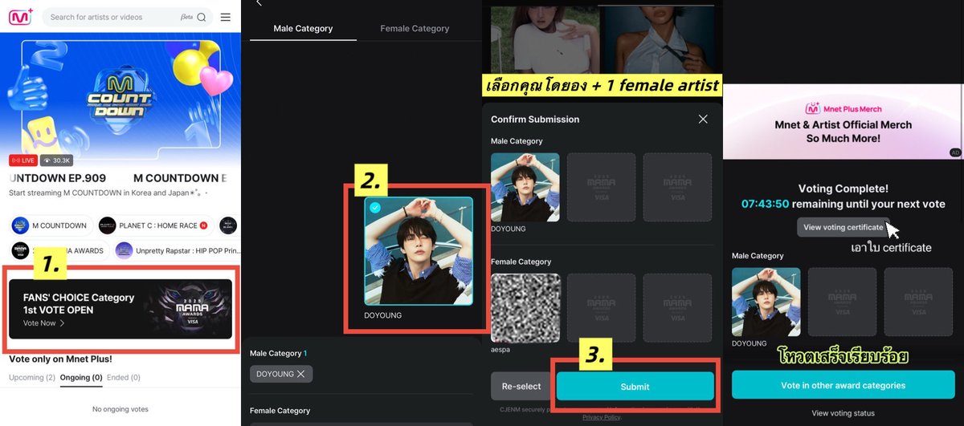This screenshot has width=964, height=426.
Task: Select the Male Category tab
Action: (x=303, y=28)
